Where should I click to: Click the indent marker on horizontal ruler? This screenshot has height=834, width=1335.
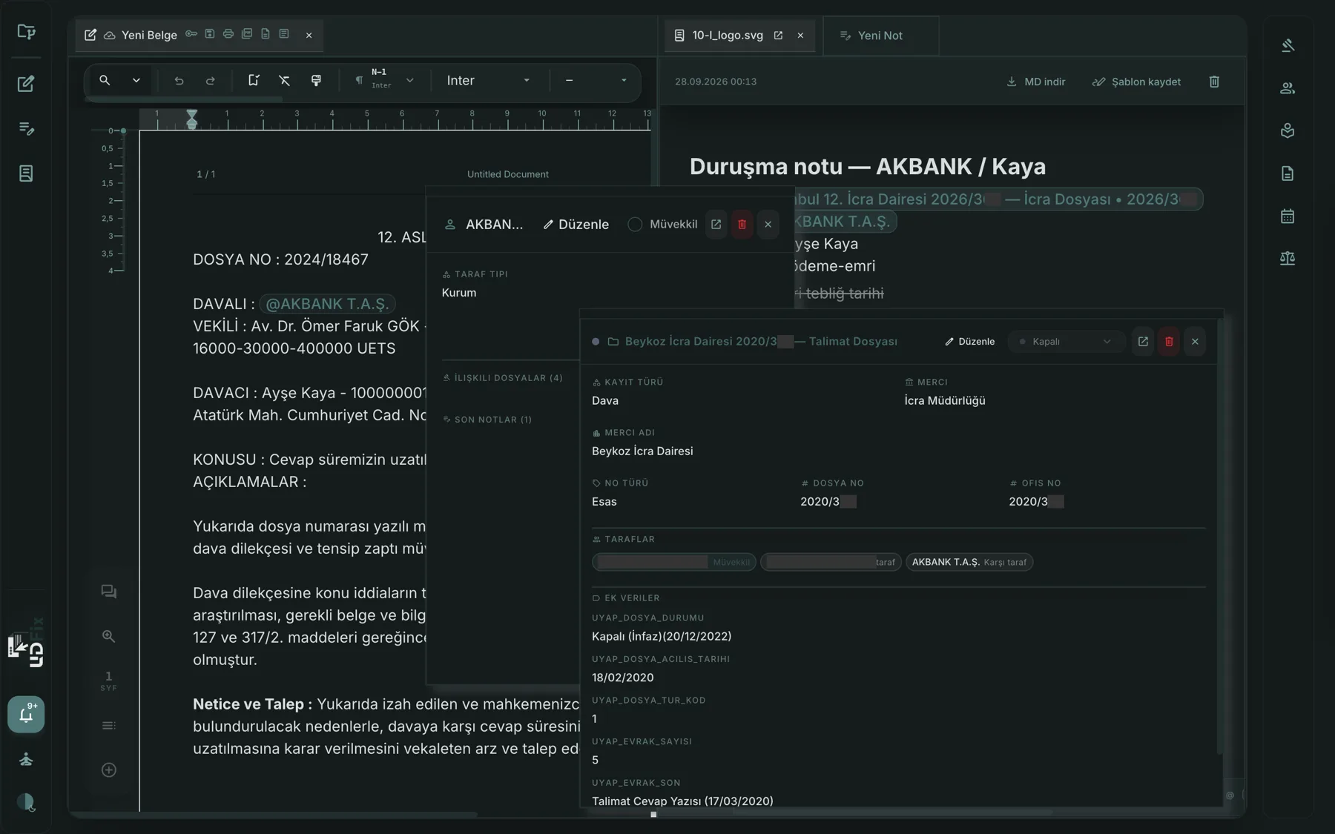[x=192, y=119]
